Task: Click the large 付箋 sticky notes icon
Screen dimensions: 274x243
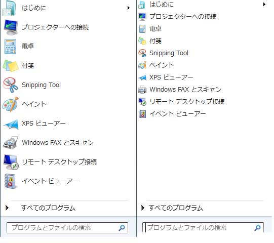Action: (x=11, y=66)
